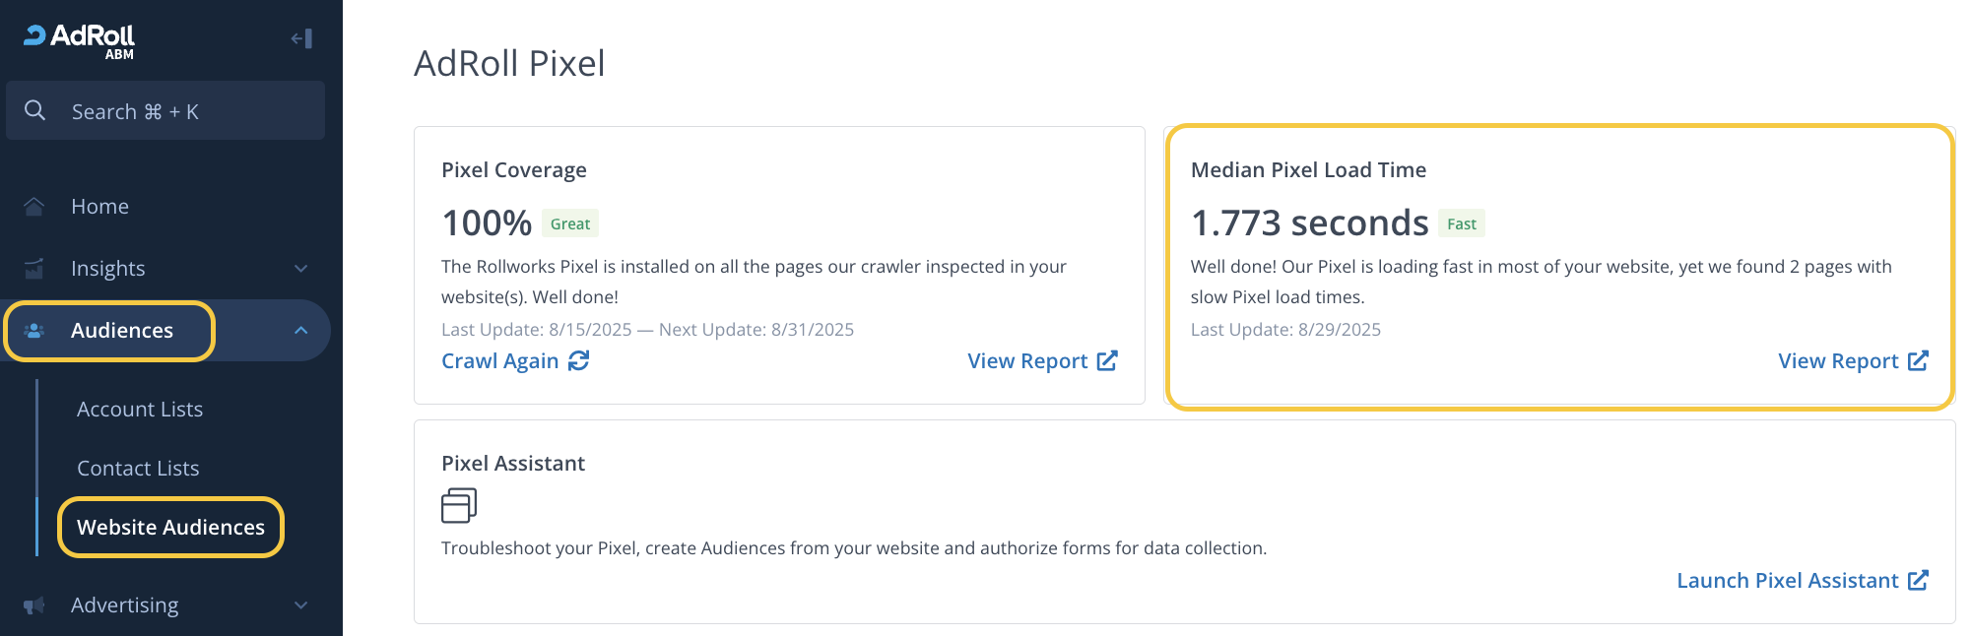Image resolution: width=1972 pixels, height=636 pixels.
Task: Click the Insights chart icon
Action: click(34, 268)
